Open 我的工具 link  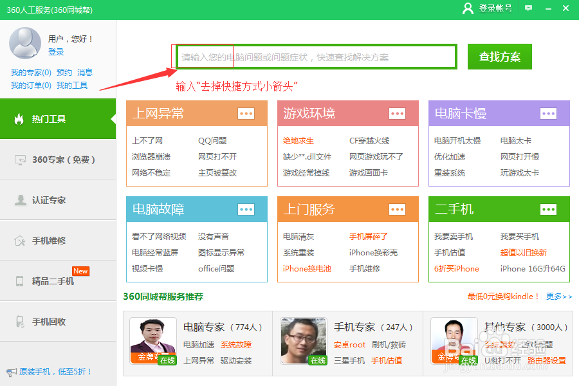click(x=72, y=86)
